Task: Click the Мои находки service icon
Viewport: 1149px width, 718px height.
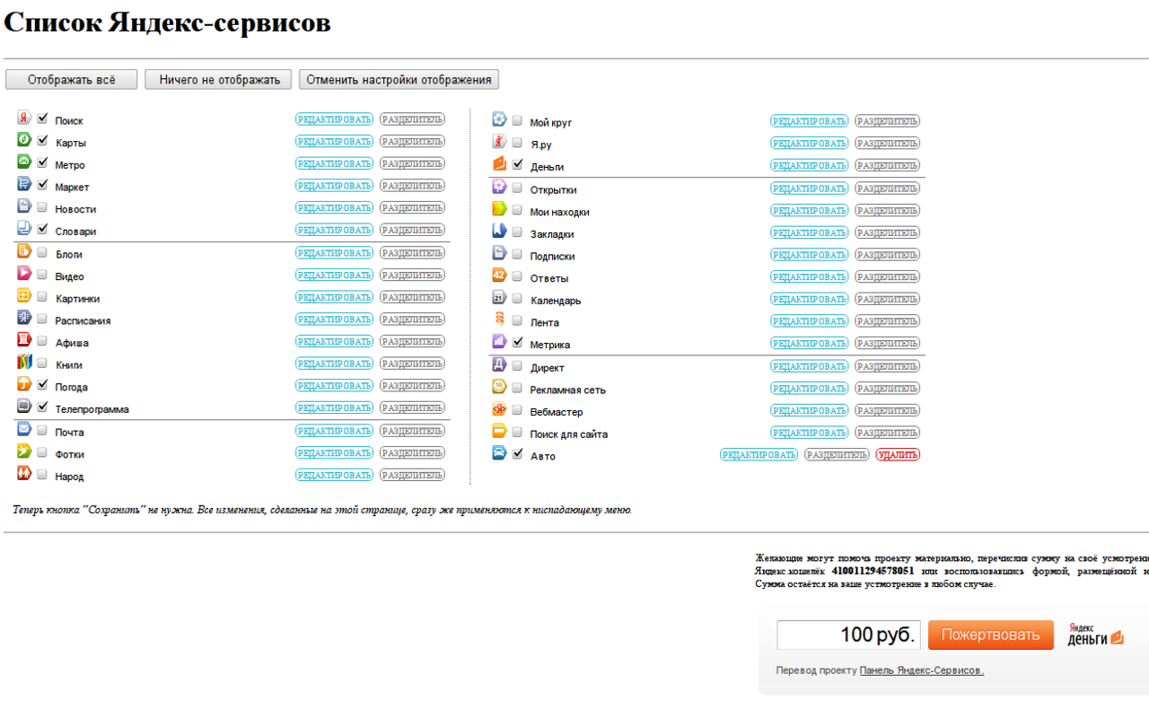Action: (x=499, y=209)
